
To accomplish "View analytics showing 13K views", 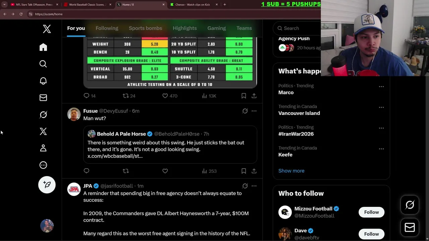I will pos(209,96).
